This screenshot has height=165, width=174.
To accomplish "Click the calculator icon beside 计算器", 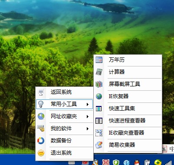I will coord(99,72).
